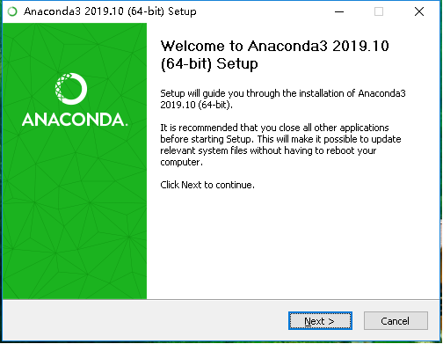Close the setup window with X
The height and width of the screenshot is (344, 443).
click(419, 11)
